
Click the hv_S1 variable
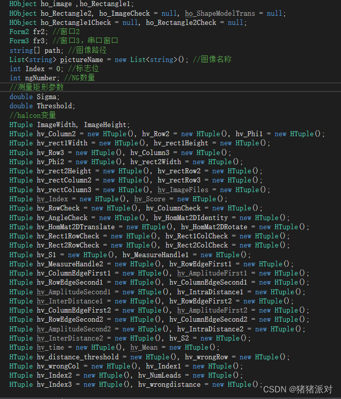[47, 255]
